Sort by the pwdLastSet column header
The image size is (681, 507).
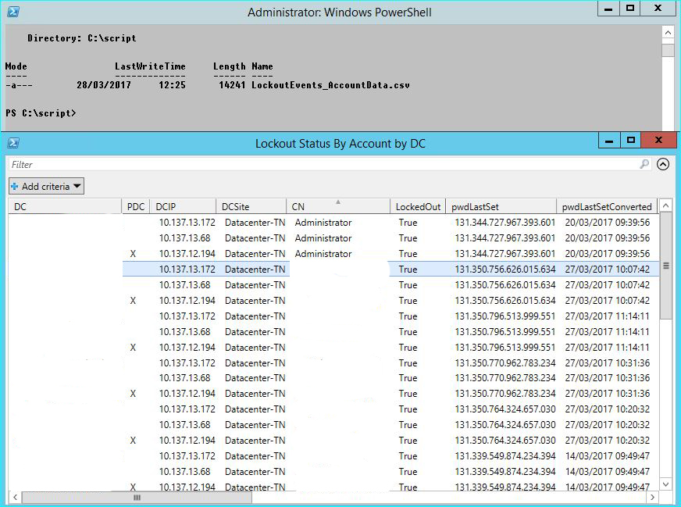click(x=501, y=206)
